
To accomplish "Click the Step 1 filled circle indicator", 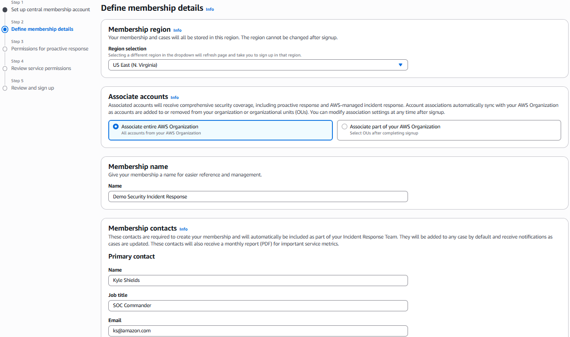I will point(5,9).
